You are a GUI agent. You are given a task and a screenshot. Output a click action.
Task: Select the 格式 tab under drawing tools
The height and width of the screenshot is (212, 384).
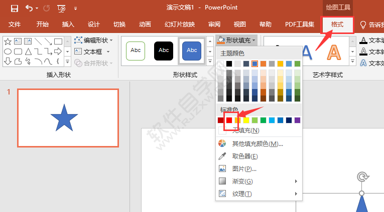337,24
